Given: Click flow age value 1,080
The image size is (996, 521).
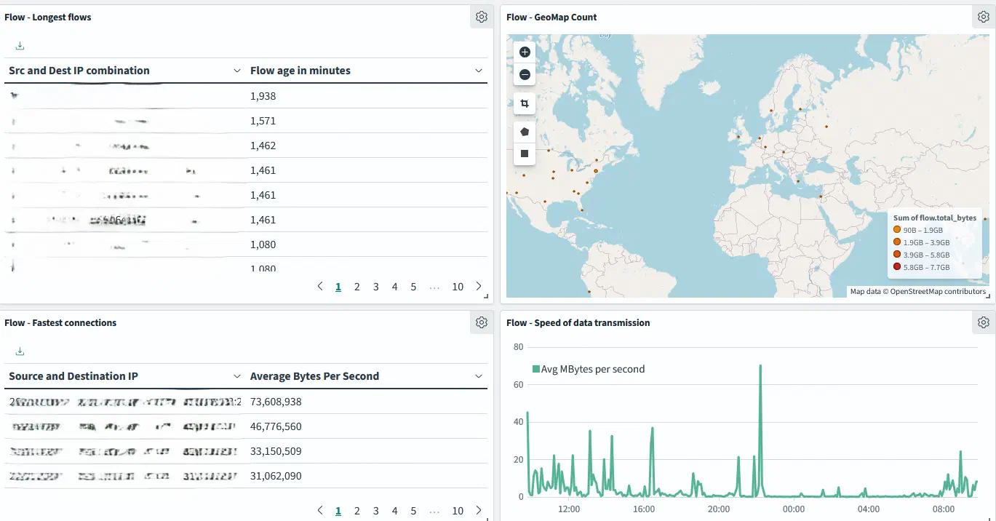Looking at the screenshot, I should (263, 244).
